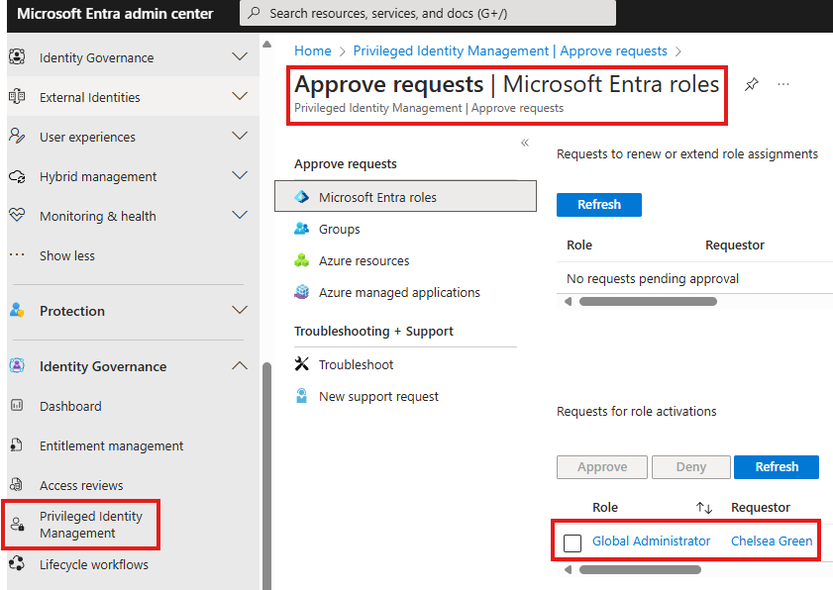Click the Azure resources cubes icon

pyautogui.click(x=302, y=260)
